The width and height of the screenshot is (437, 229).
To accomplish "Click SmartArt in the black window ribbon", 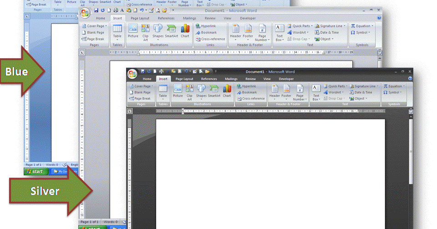I will [214, 91].
